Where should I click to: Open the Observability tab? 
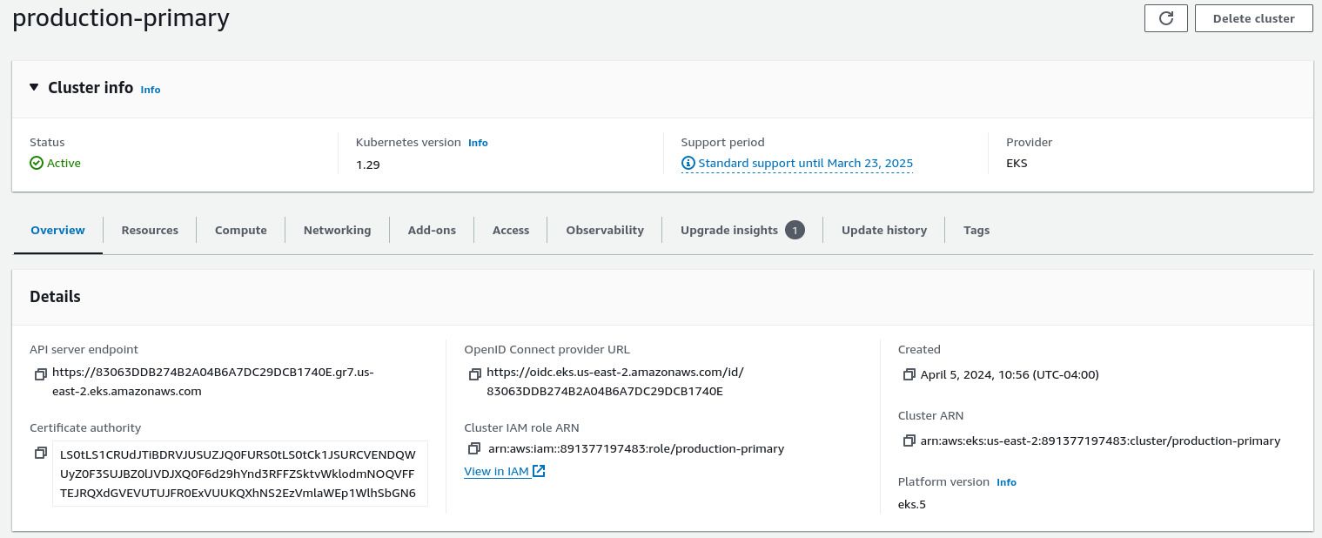[x=605, y=230]
